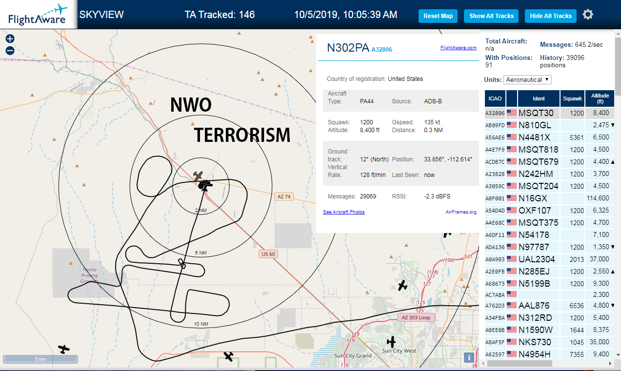The height and width of the screenshot is (371, 621).
Task: Select the MSQT204 aircraft row
Action: (549, 186)
